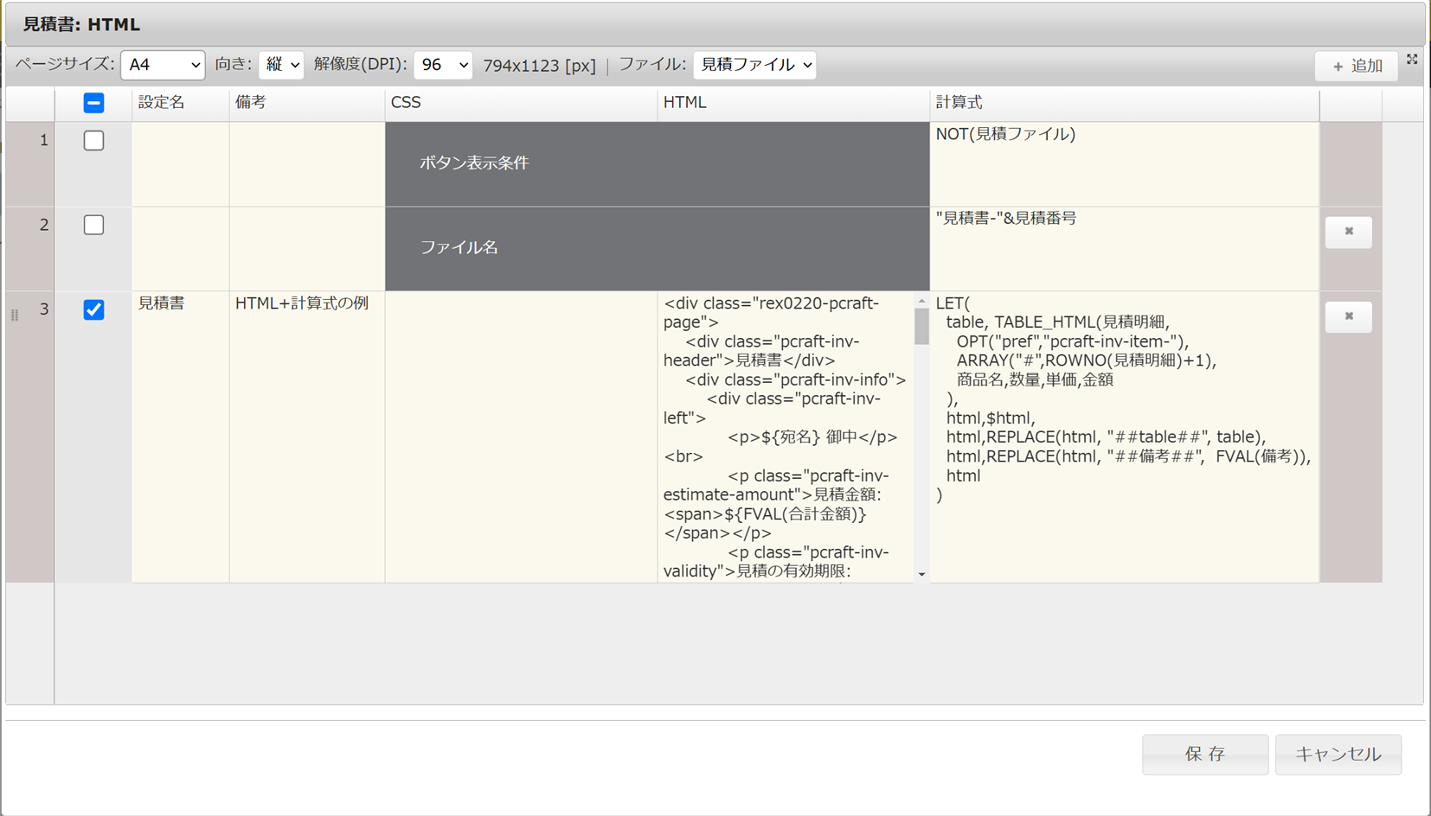The image size is (1431, 816).
Task: Toggle the header select-all checkbox
Action: click(x=93, y=103)
